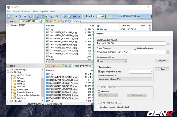Open the Volume Name Format dropdown
Viewport: 177px width, 117px height.
125,79
